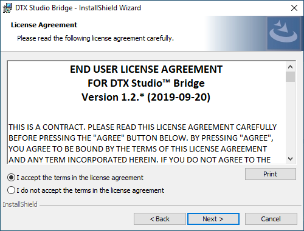
Task: Click the InstallShield logo graphic in the header banner
Action: click(x=283, y=33)
